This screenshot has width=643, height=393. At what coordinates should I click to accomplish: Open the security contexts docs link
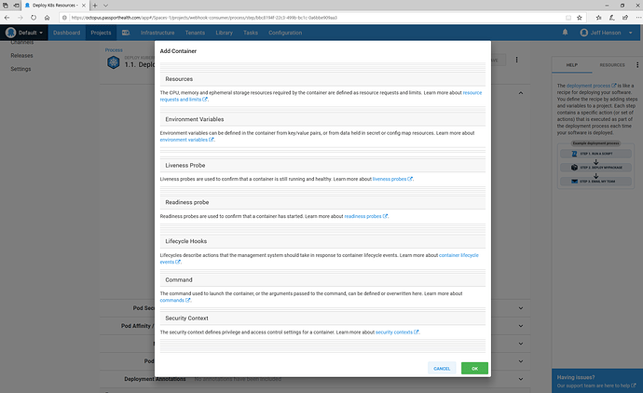coord(397,332)
